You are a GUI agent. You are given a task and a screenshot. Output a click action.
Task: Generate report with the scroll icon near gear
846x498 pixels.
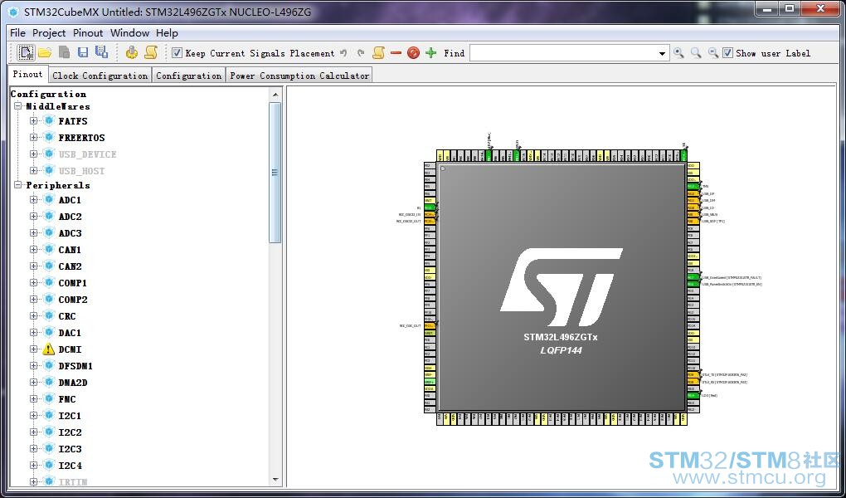(151, 52)
